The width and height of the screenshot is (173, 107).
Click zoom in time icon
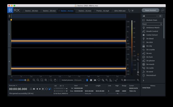point(34,80)
